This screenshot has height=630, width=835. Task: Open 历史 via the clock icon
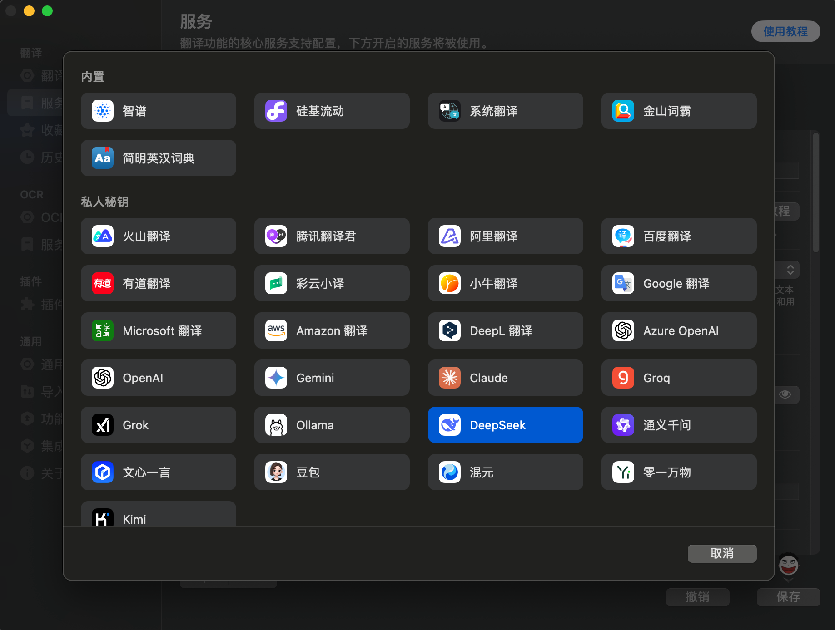27,157
